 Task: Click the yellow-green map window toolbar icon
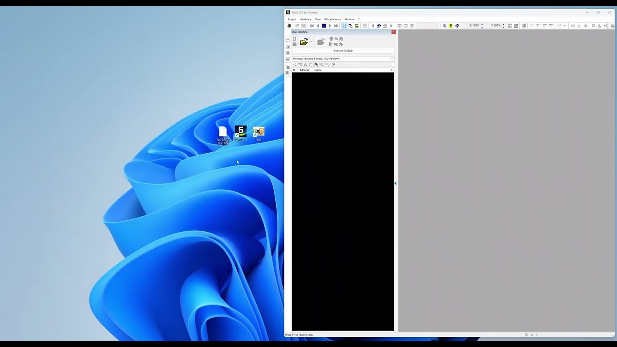point(357,26)
